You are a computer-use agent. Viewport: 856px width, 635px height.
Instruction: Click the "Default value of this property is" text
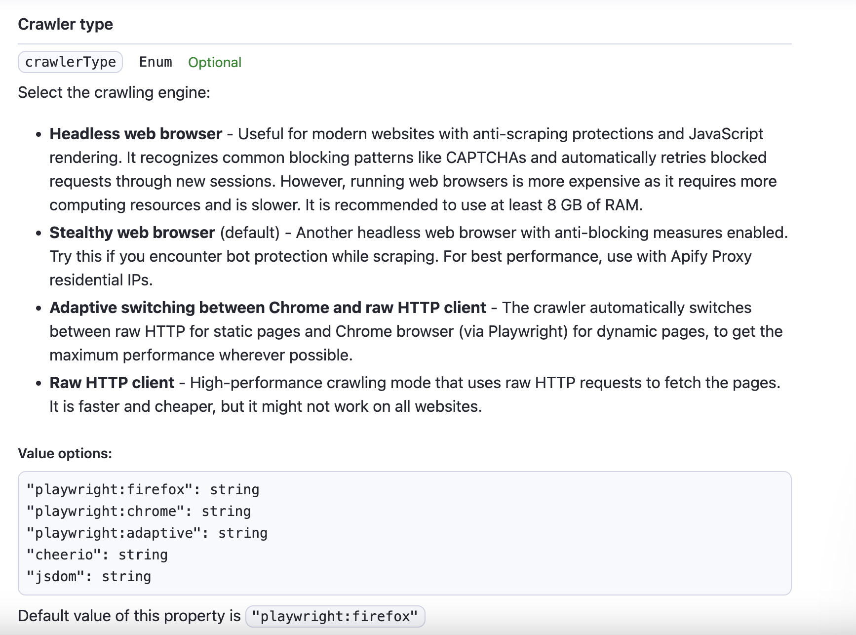tap(129, 616)
